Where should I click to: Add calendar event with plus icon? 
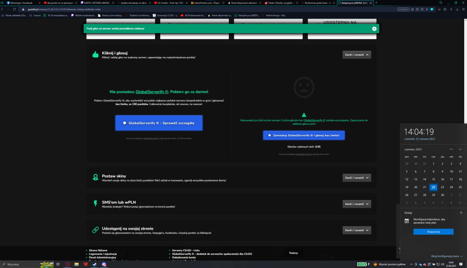click(x=461, y=212)
